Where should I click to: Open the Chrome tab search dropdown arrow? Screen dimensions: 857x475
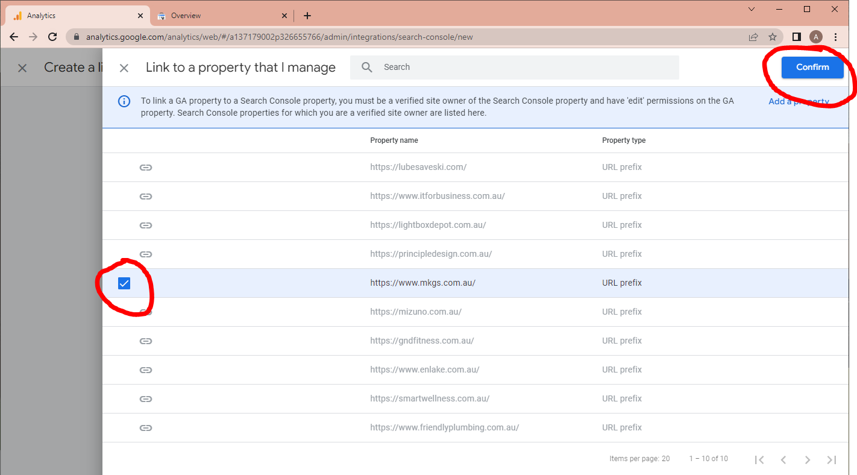(x=752, y=9)
